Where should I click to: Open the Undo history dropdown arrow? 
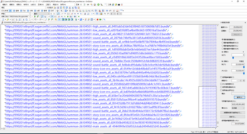click(38, 20)
